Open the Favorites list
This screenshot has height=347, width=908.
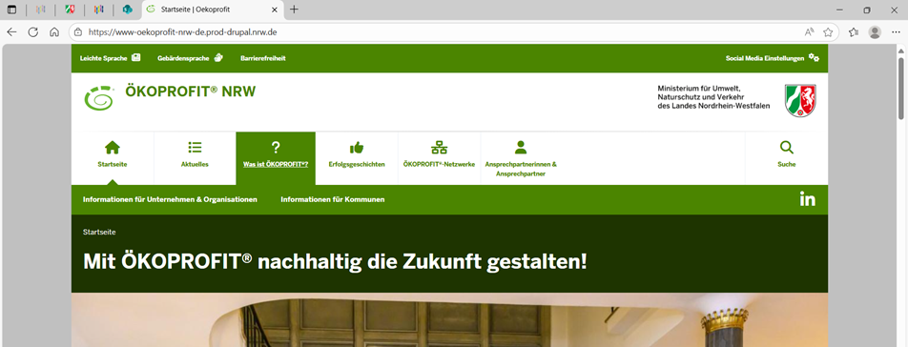click(x=853, y=32)
